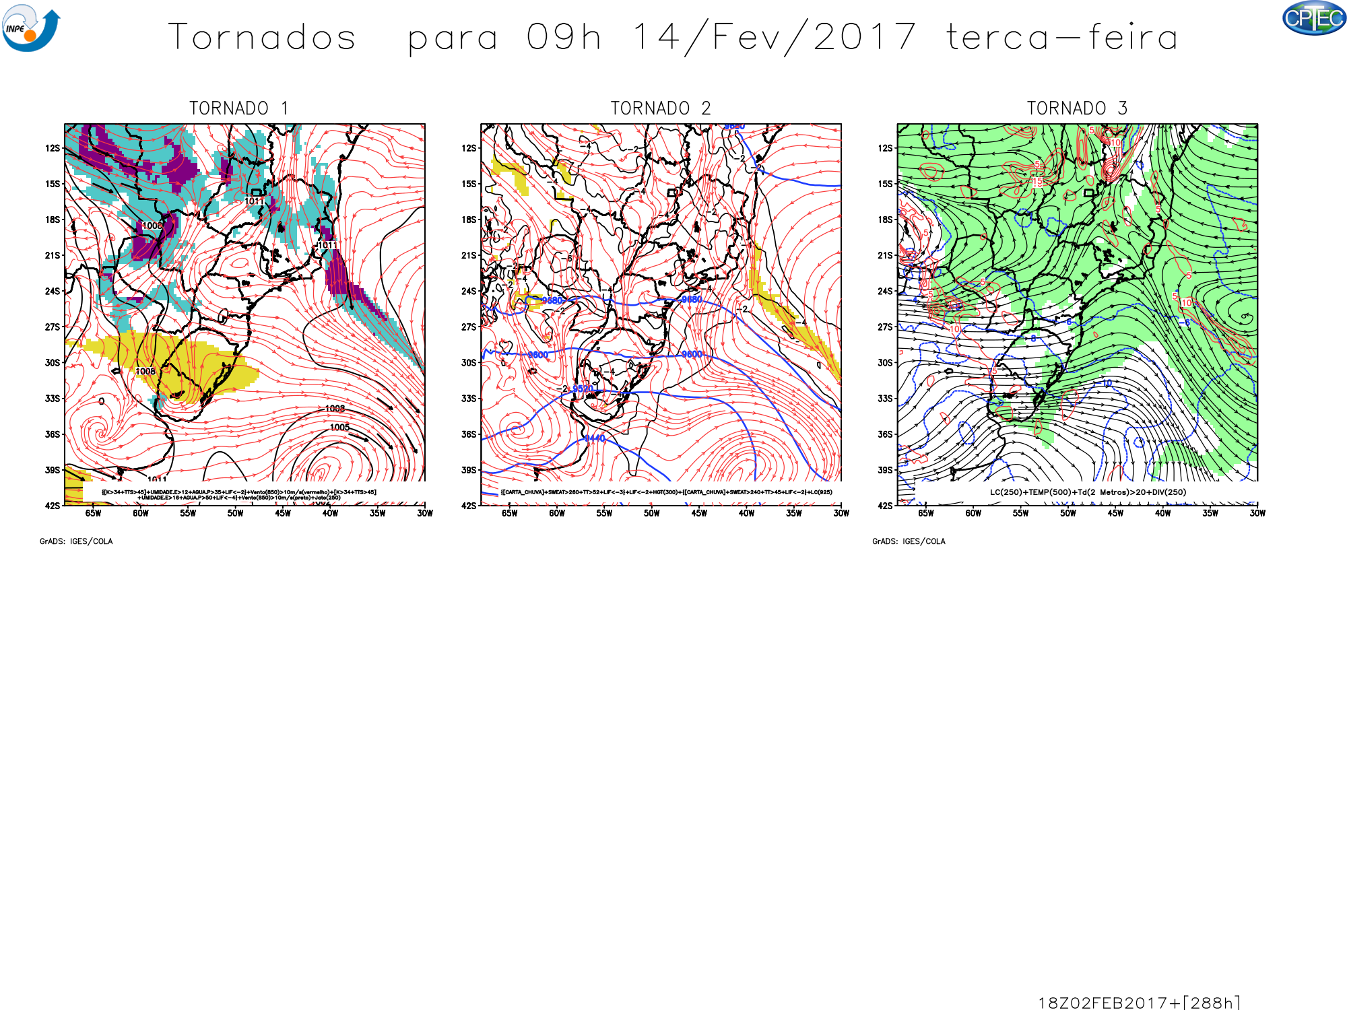Click the "65W" longitude label on the TORNADO 2 map
Viewport: 1347px width, 1010px height.
pyautogui.click(x=510, y=514)
